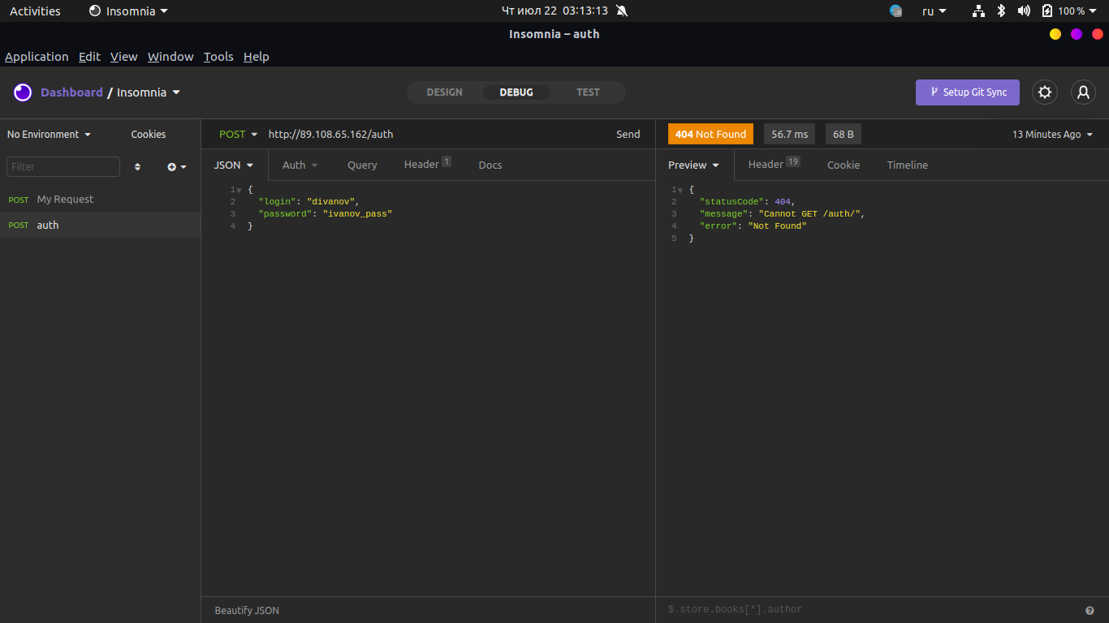Select the auth POST request

(x=100, y=225)
